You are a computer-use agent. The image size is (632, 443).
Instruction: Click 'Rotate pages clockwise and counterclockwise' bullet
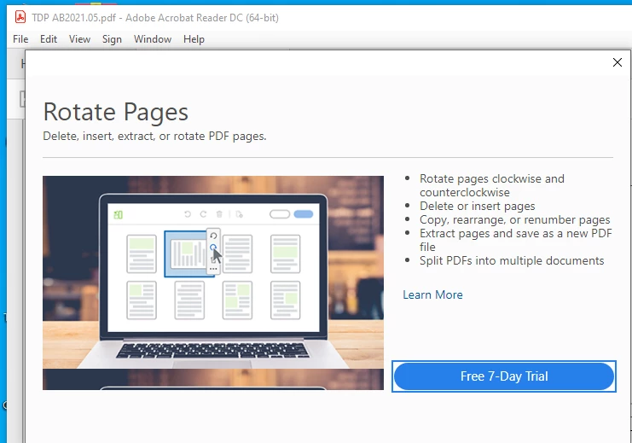(492, 185)
